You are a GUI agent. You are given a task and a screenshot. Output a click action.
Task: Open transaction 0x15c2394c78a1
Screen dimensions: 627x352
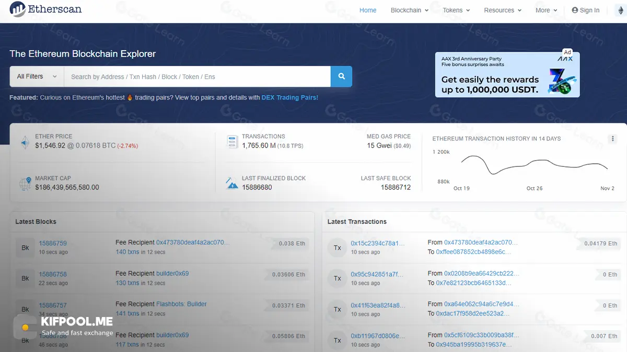click(378, 244)
